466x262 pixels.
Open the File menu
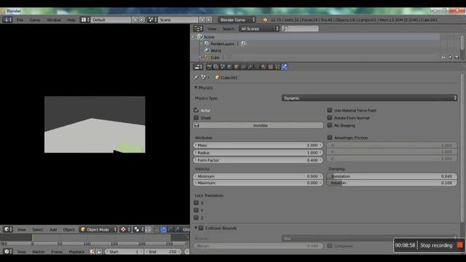point(20,20)
